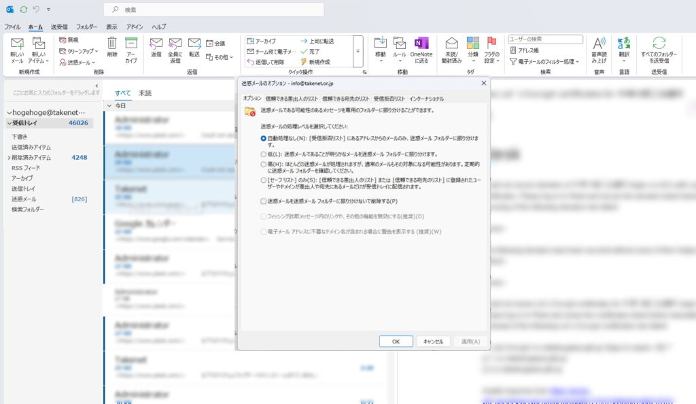
Task: Click the キャンセル button
Action: [x=433, y=341]
